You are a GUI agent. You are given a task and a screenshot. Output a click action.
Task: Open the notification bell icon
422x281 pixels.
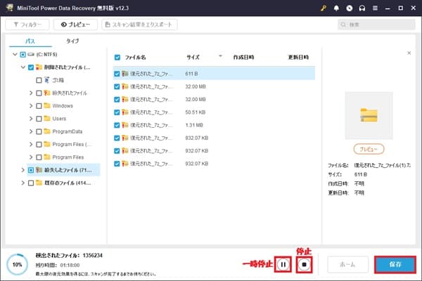coord(336,8)
